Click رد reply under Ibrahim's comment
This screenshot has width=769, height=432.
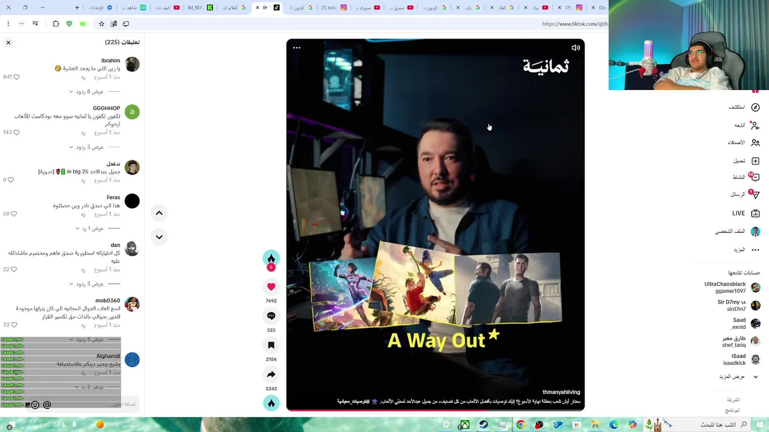point(83,77)
